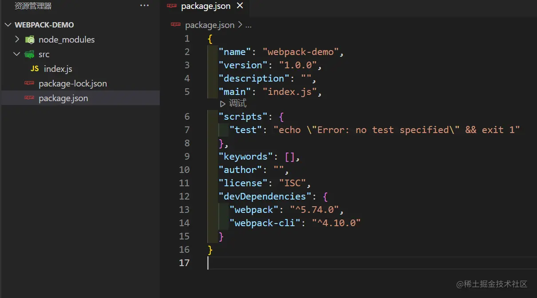Run the 调试 debug code lens
Screen dimensions: 537x298
(238, 103)
